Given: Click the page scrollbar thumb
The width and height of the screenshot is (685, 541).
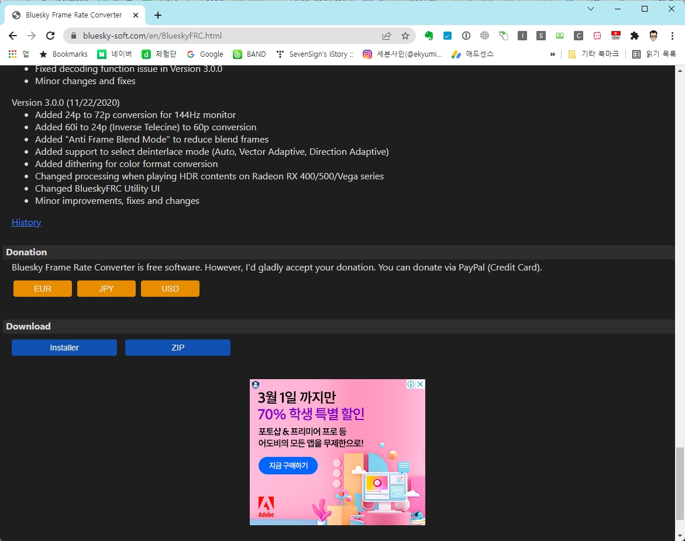Looking at the screenshot, I should 680,483.
